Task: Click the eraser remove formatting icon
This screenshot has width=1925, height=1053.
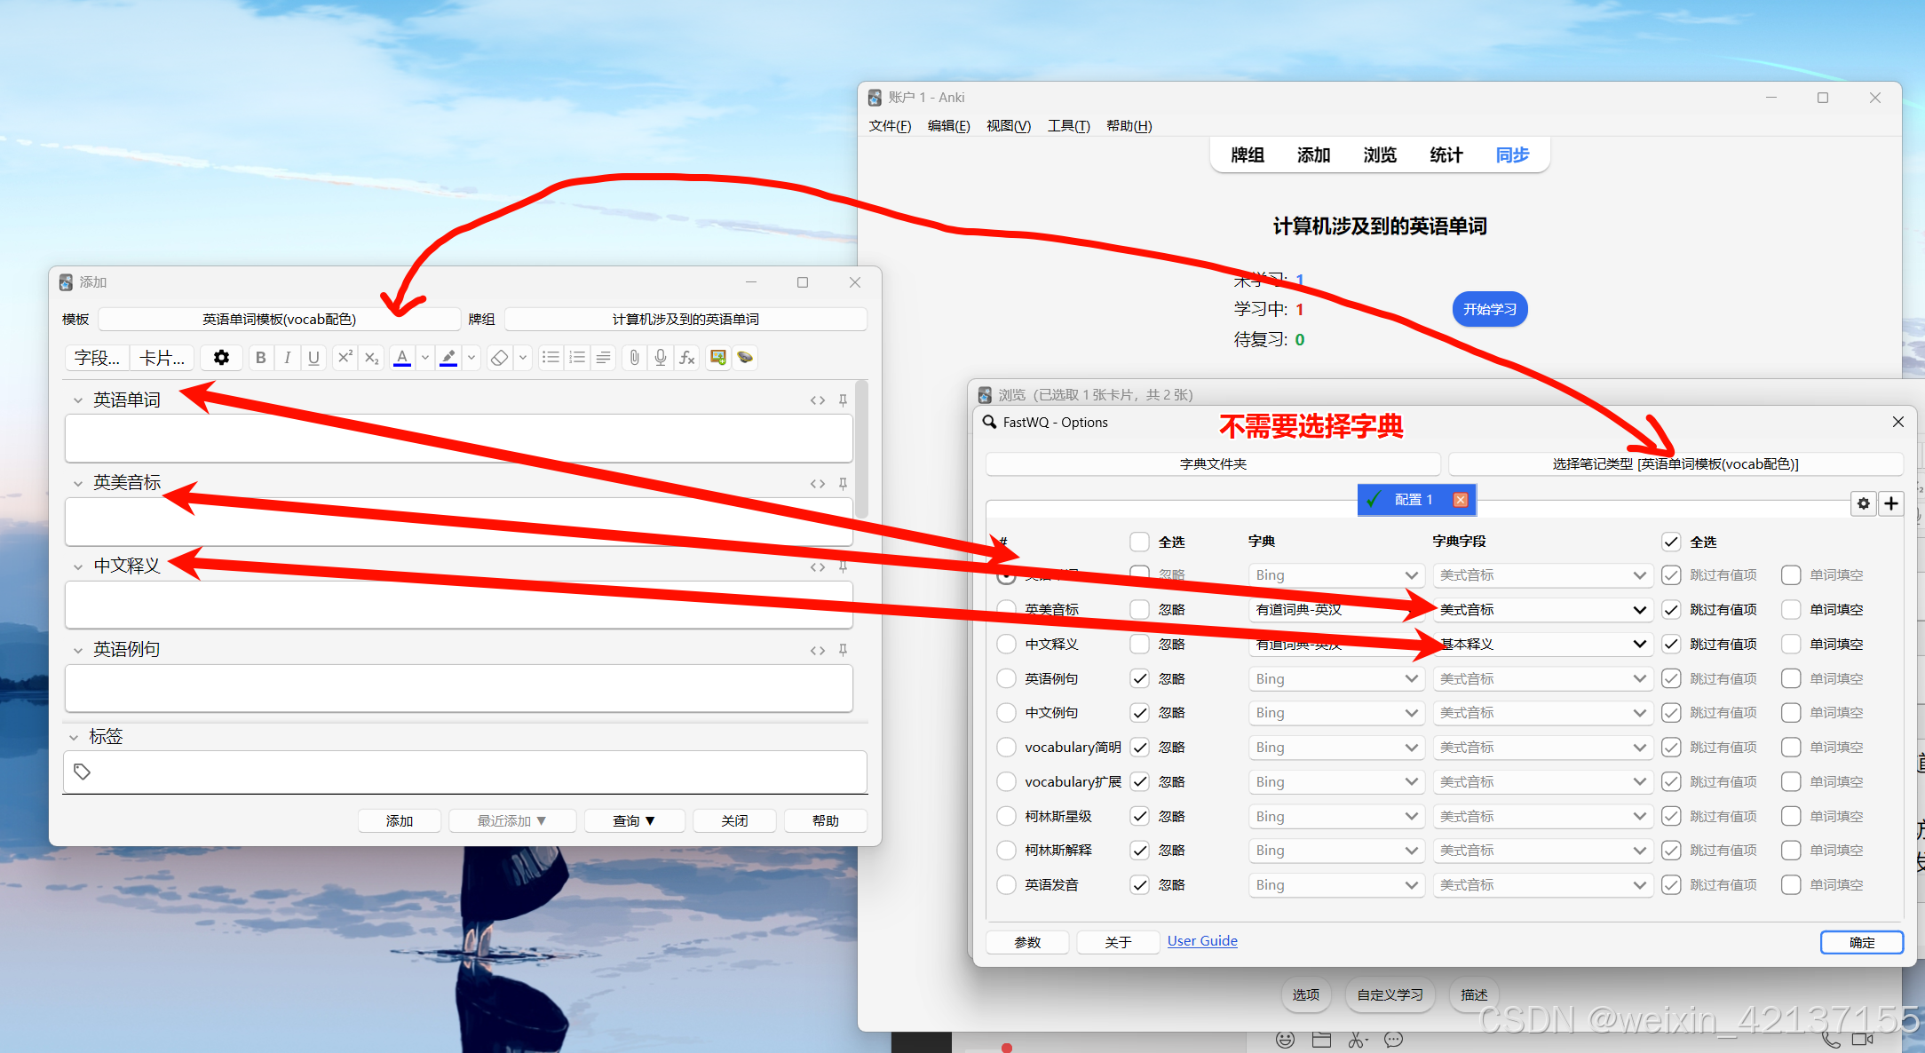Action: [500, 358]
